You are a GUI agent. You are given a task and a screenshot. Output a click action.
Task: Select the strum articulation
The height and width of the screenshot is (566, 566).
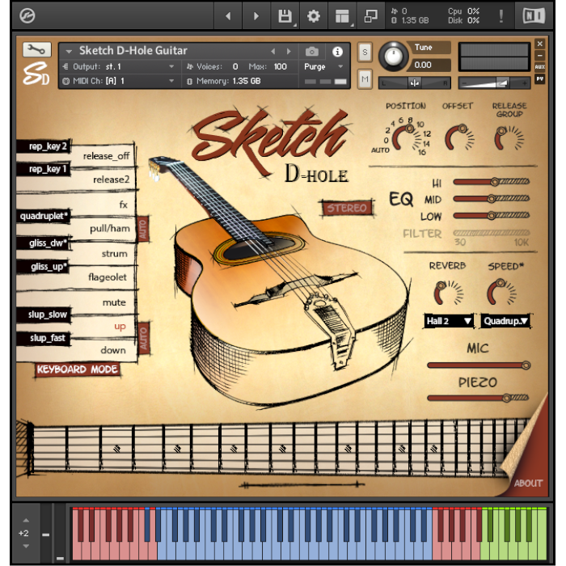click(x=114, y=253)
